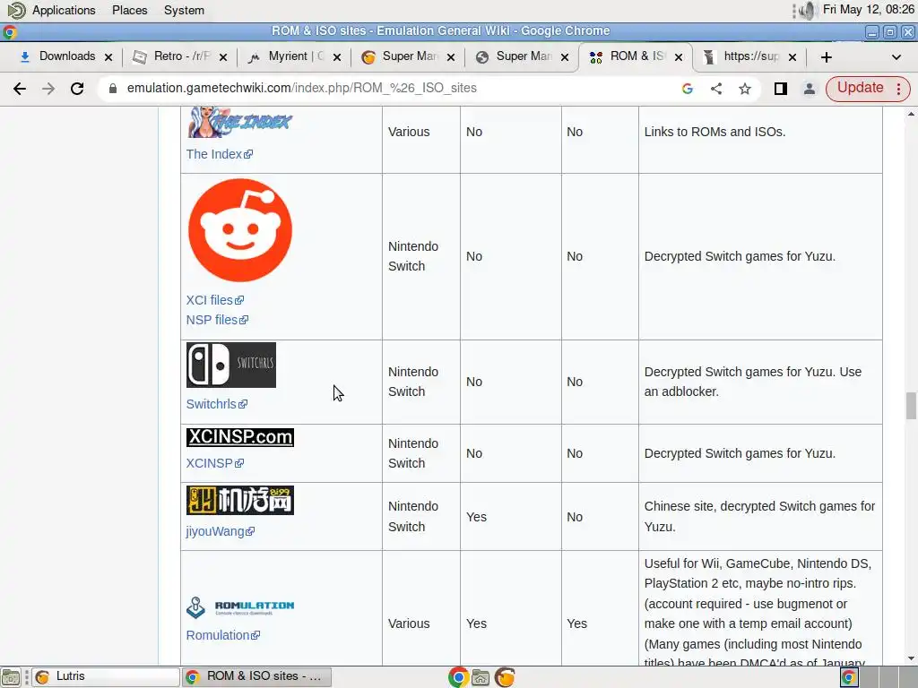Open the System menu
Image resolution: width=918 pixels, height=688 pixels.
point(184,11)
